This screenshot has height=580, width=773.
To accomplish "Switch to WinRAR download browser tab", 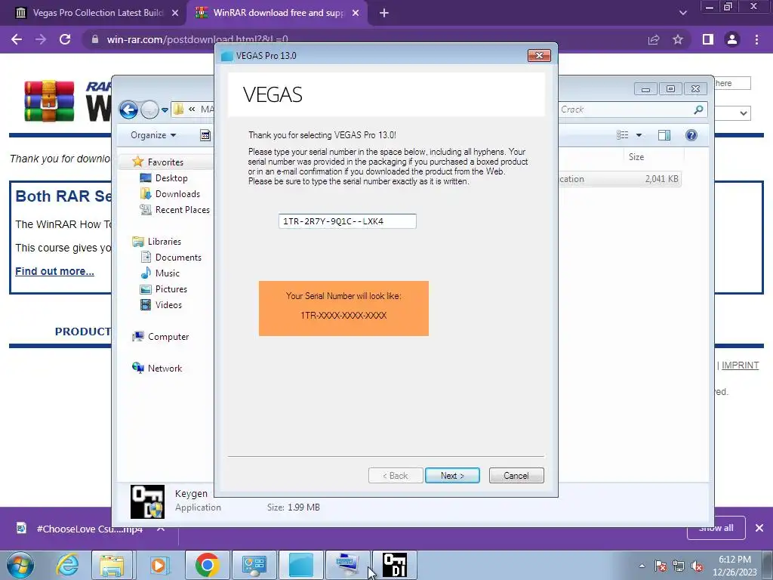I will (279, 13).
